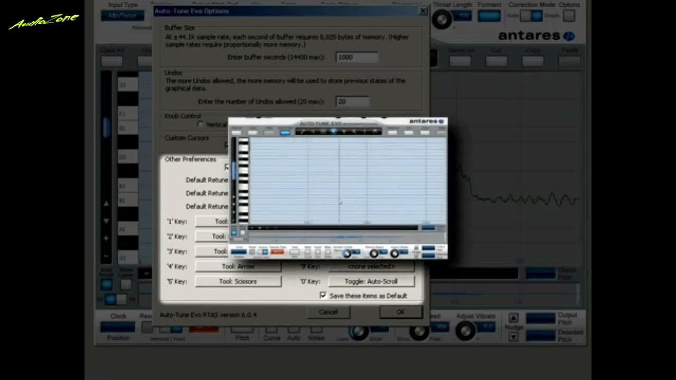Click OK in the Auto-Tune Evo Options dialog
676x380 pixels.
click(401, 312)
